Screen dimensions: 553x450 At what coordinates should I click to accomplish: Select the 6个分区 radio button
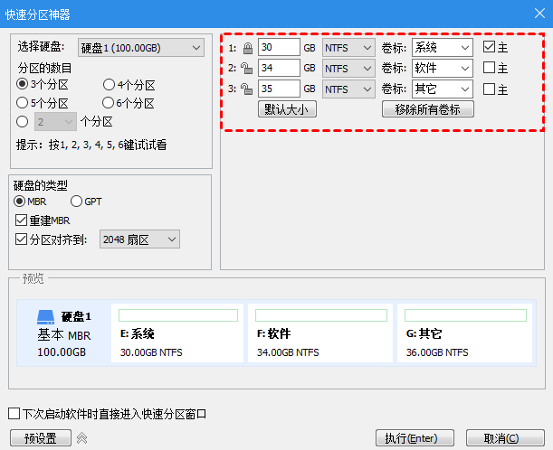pos(109,102)
